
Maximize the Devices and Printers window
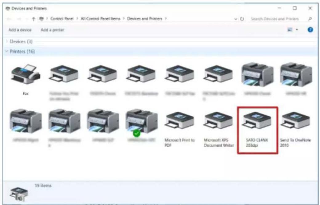click(x=295, y=8)
